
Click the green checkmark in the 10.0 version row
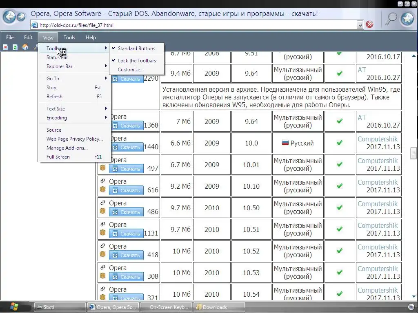click(339, 143)
